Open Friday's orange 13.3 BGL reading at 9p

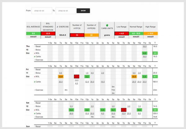tap(134, 77)
